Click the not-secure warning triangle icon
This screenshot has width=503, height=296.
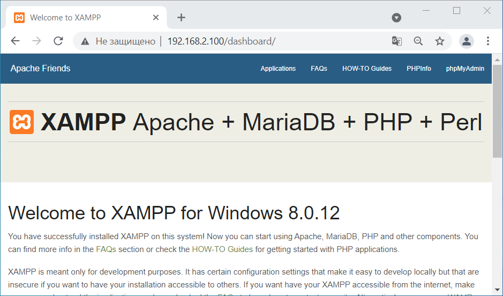click(85, 41)
